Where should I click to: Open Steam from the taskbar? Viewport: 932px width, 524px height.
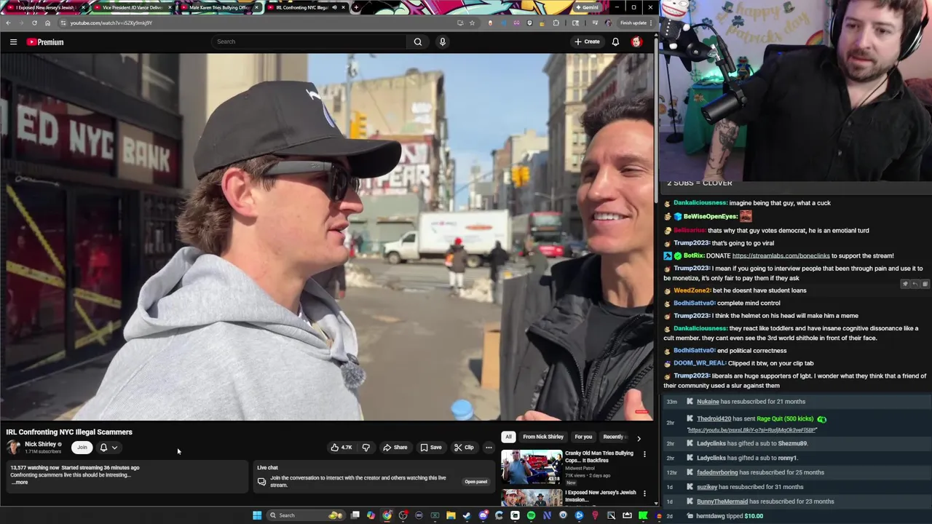467,515
